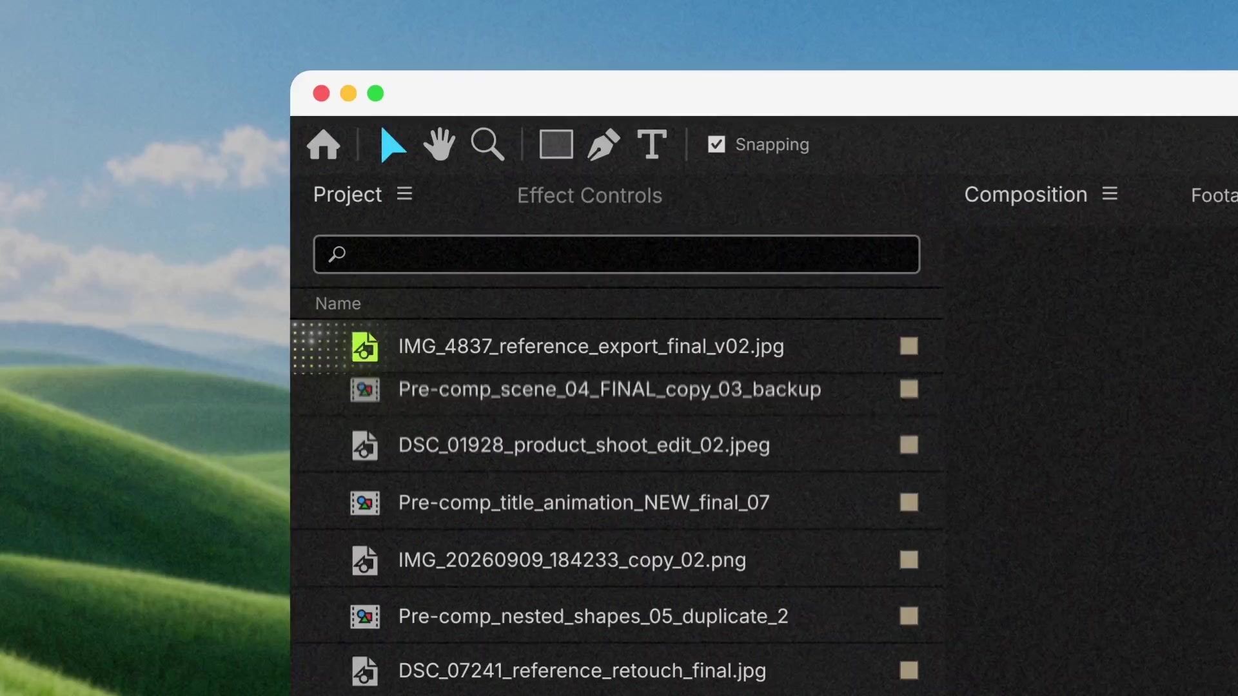Click footage icon of DSC_01928_product_shoot_edit_02.jpeg
Viewport: 1238px width, 696px height.
(365, 445)
